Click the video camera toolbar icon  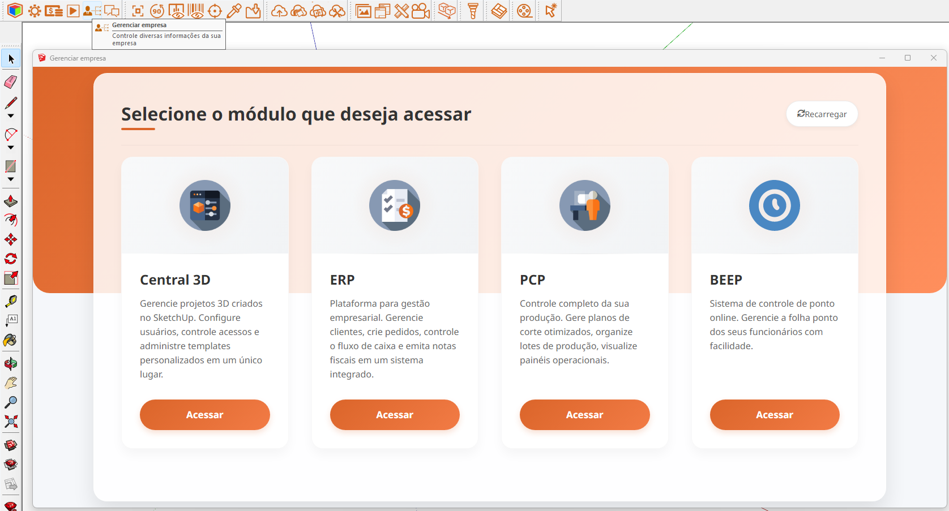421,11
